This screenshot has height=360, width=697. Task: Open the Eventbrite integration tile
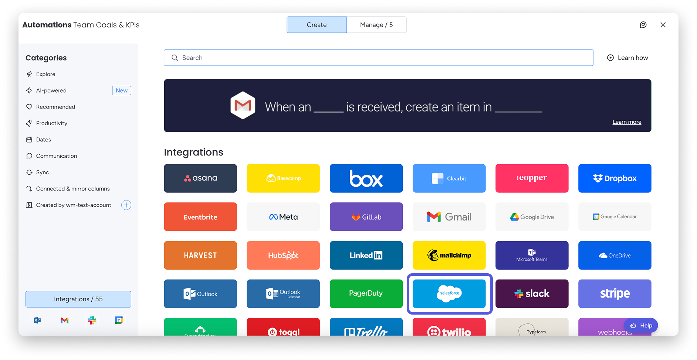200,217
